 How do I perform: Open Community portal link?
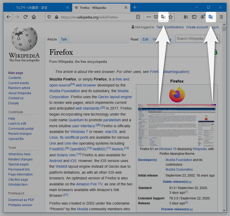(x=21, y=129)
